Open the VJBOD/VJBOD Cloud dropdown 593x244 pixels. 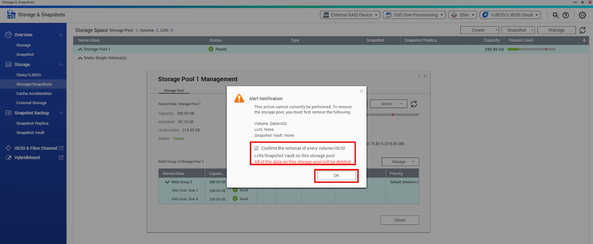(x=510, y=15)
